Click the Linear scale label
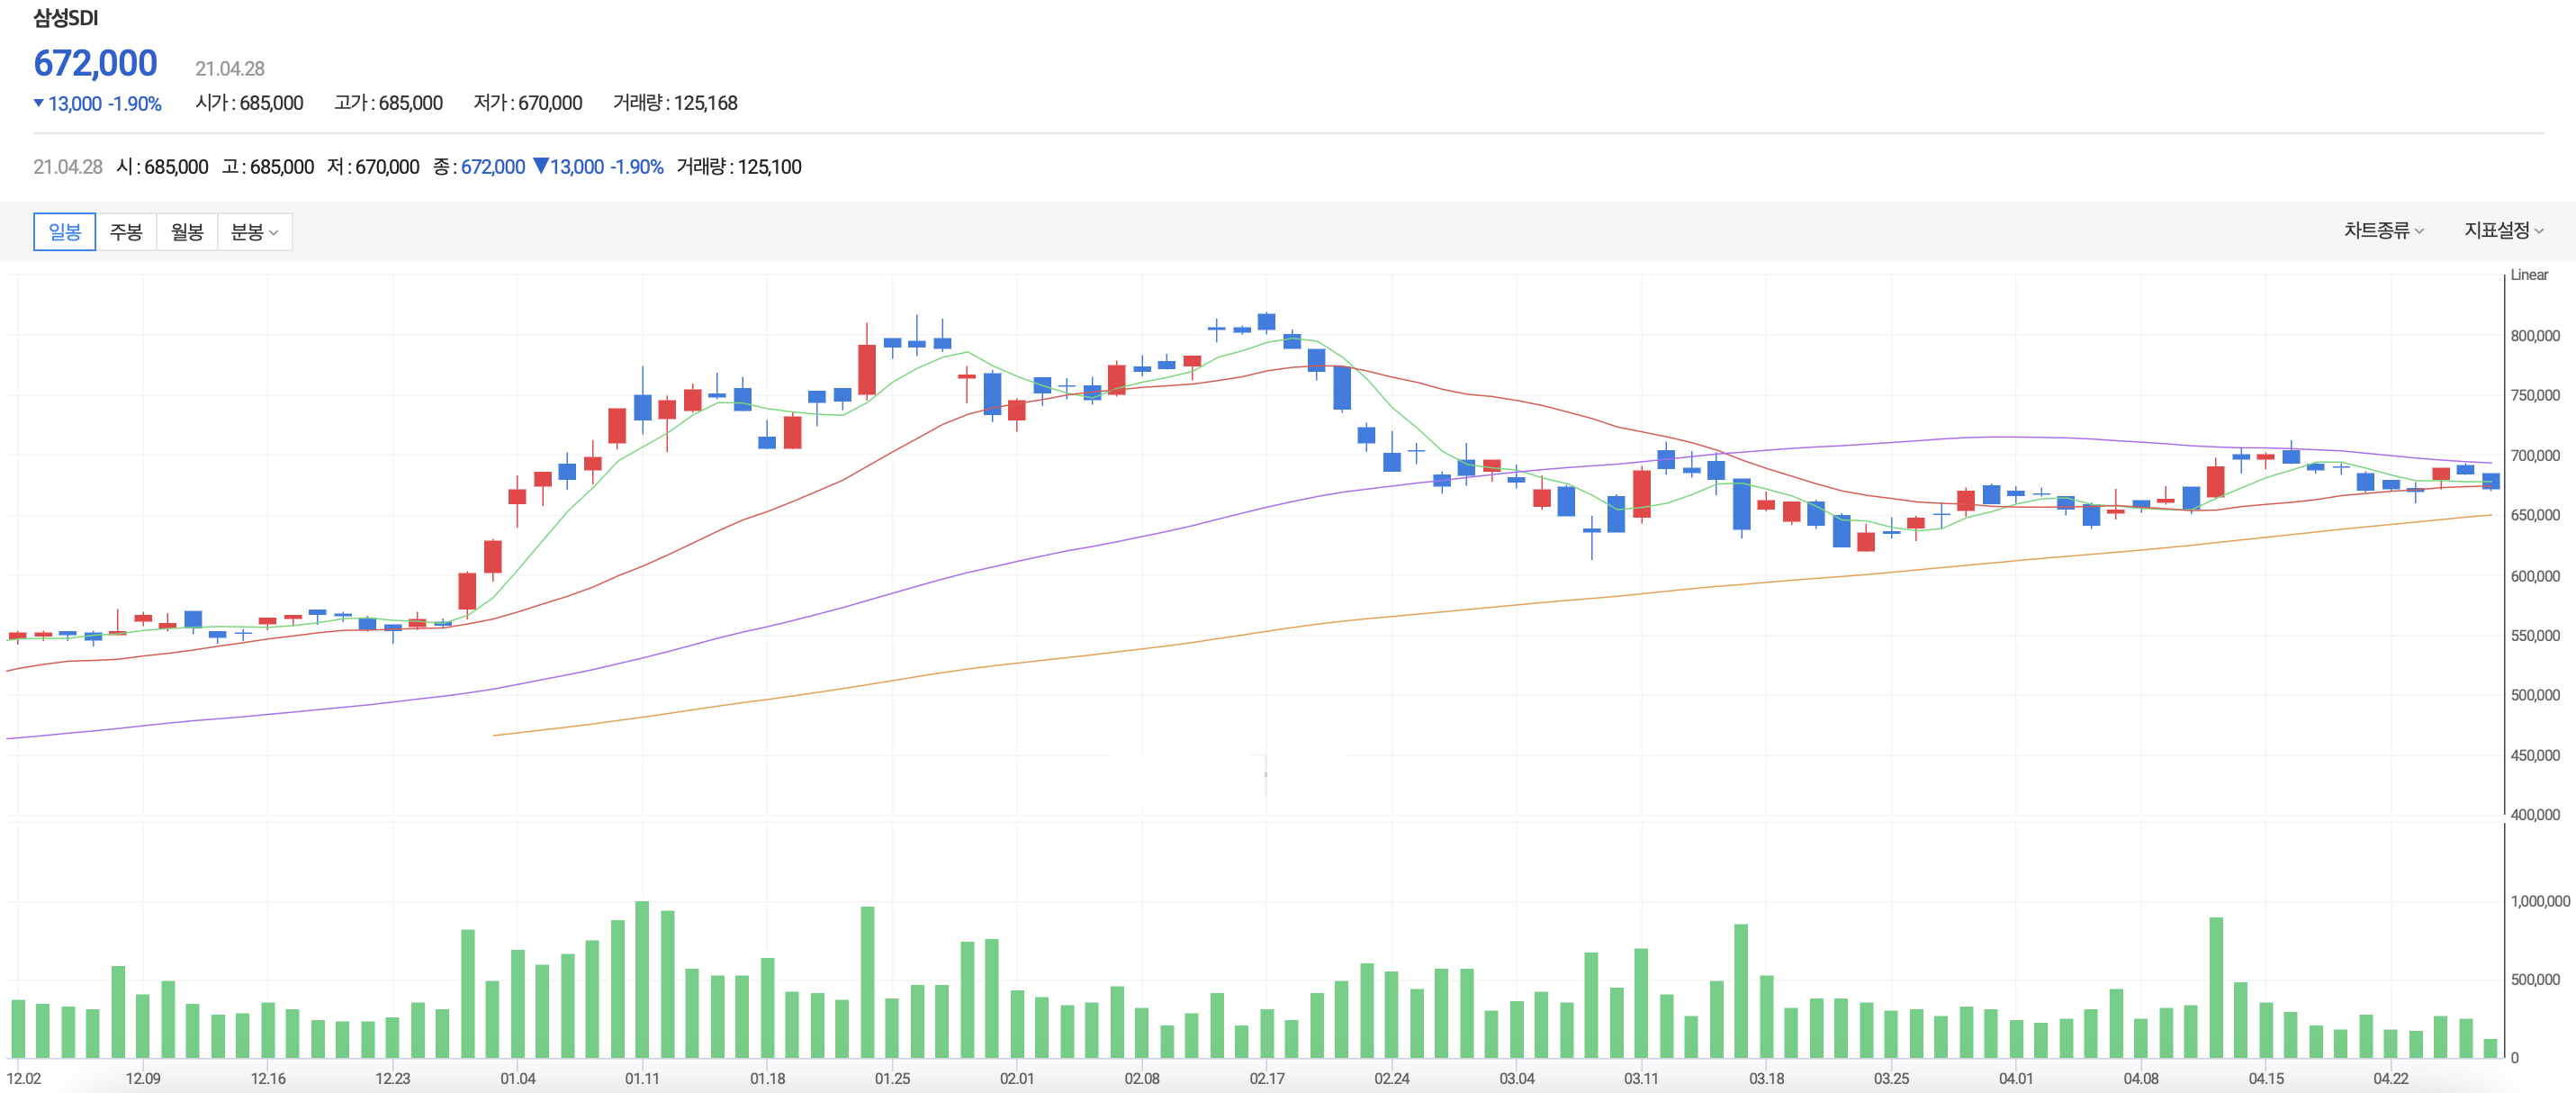This screenshot has width=2576, height=1093. 2528,275
